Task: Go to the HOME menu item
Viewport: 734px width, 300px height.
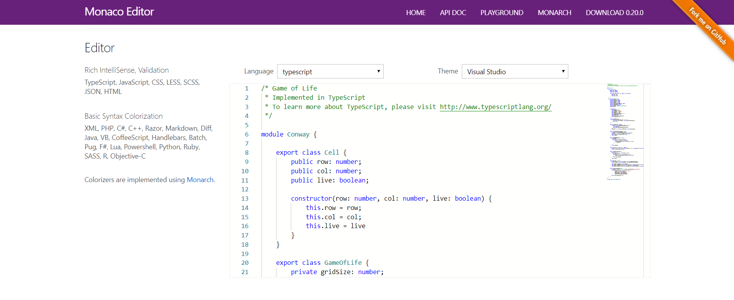Action: [415, 13]
